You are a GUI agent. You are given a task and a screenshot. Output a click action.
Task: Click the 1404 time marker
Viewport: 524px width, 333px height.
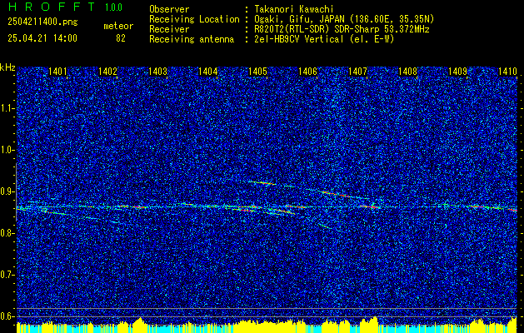tap(208, 71)
